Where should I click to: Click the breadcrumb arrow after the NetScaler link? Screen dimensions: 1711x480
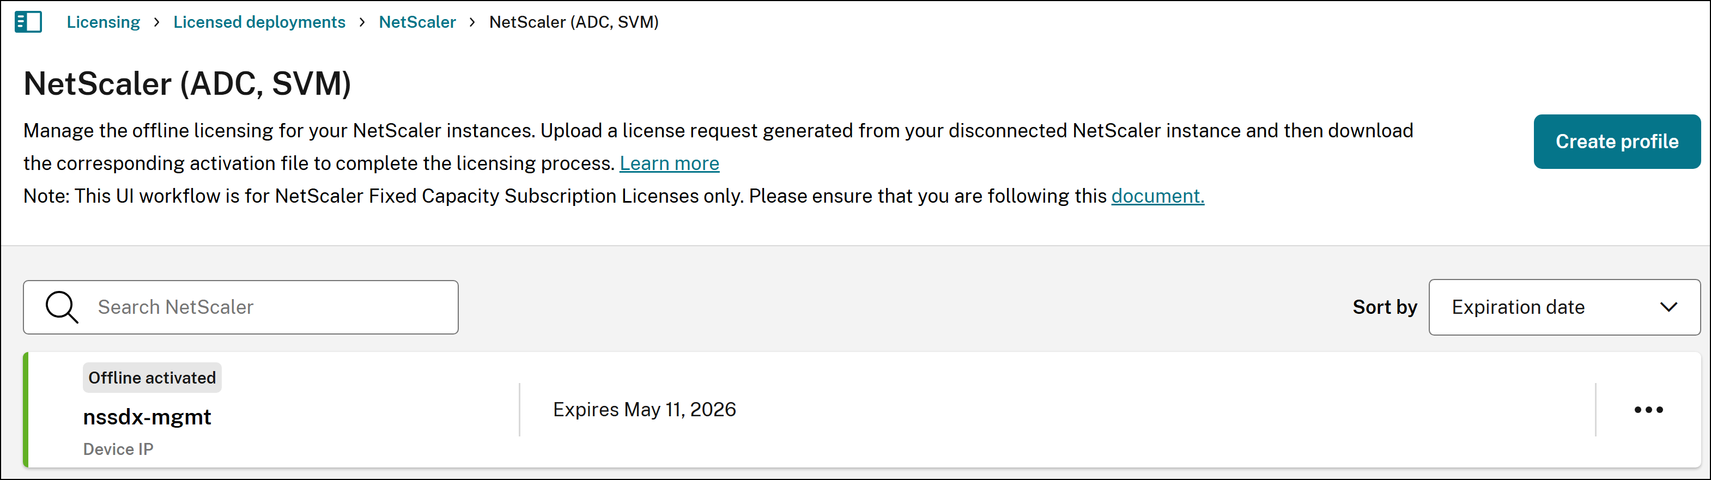[x=472, y=22]
